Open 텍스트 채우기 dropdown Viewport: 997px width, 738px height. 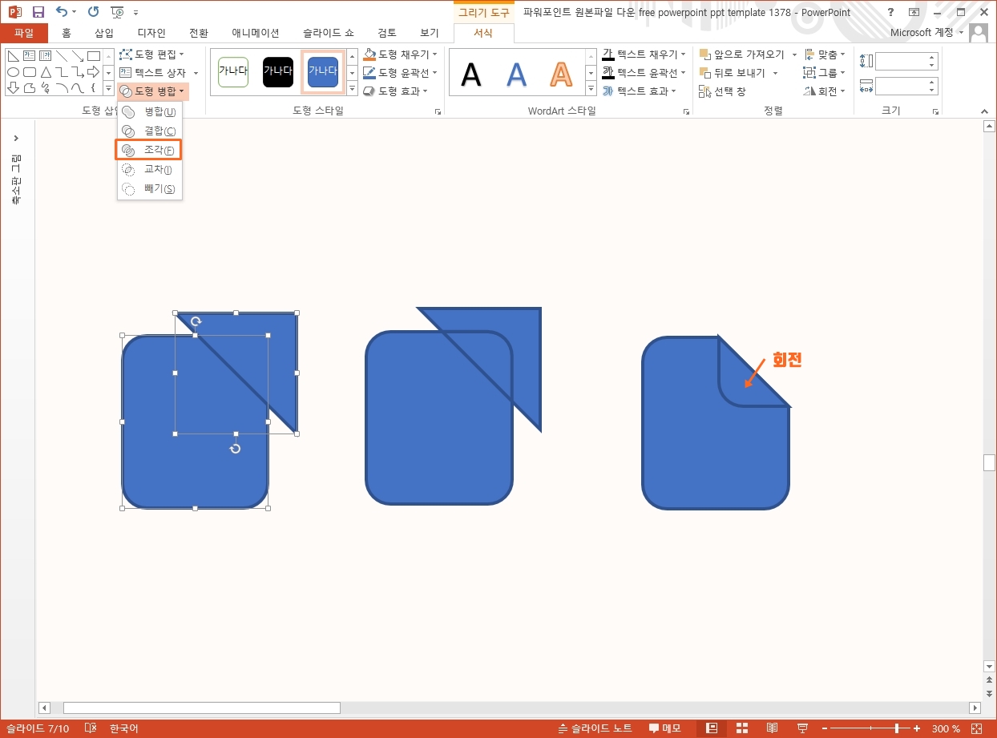pyautogui.click(x=644, y=54)
